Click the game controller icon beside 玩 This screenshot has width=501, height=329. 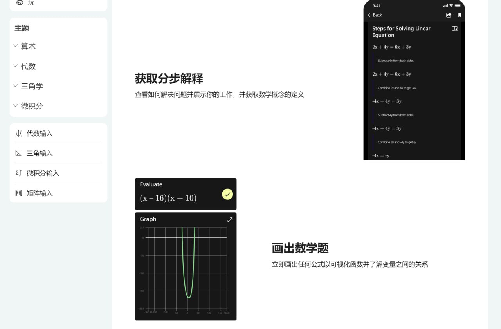tap(20, 3)
